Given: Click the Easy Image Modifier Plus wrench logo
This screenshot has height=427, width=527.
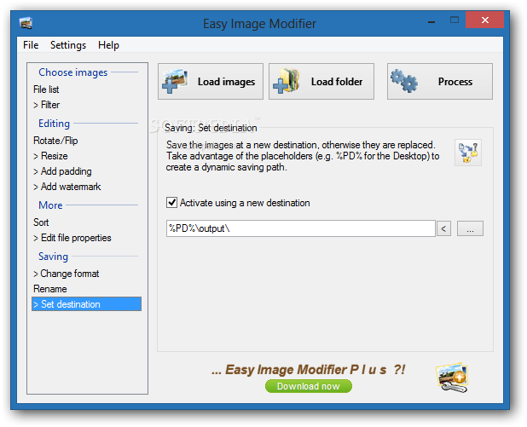Looking at the screenshot, I should pos(452,378).
